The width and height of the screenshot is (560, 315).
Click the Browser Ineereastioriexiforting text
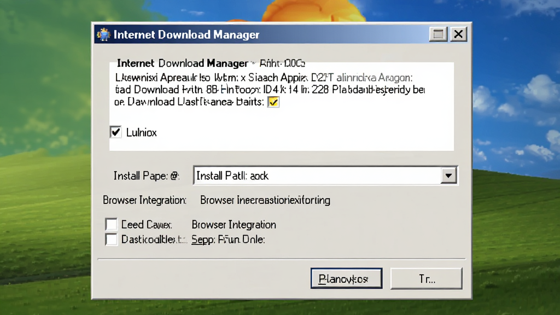coord(265,200)
